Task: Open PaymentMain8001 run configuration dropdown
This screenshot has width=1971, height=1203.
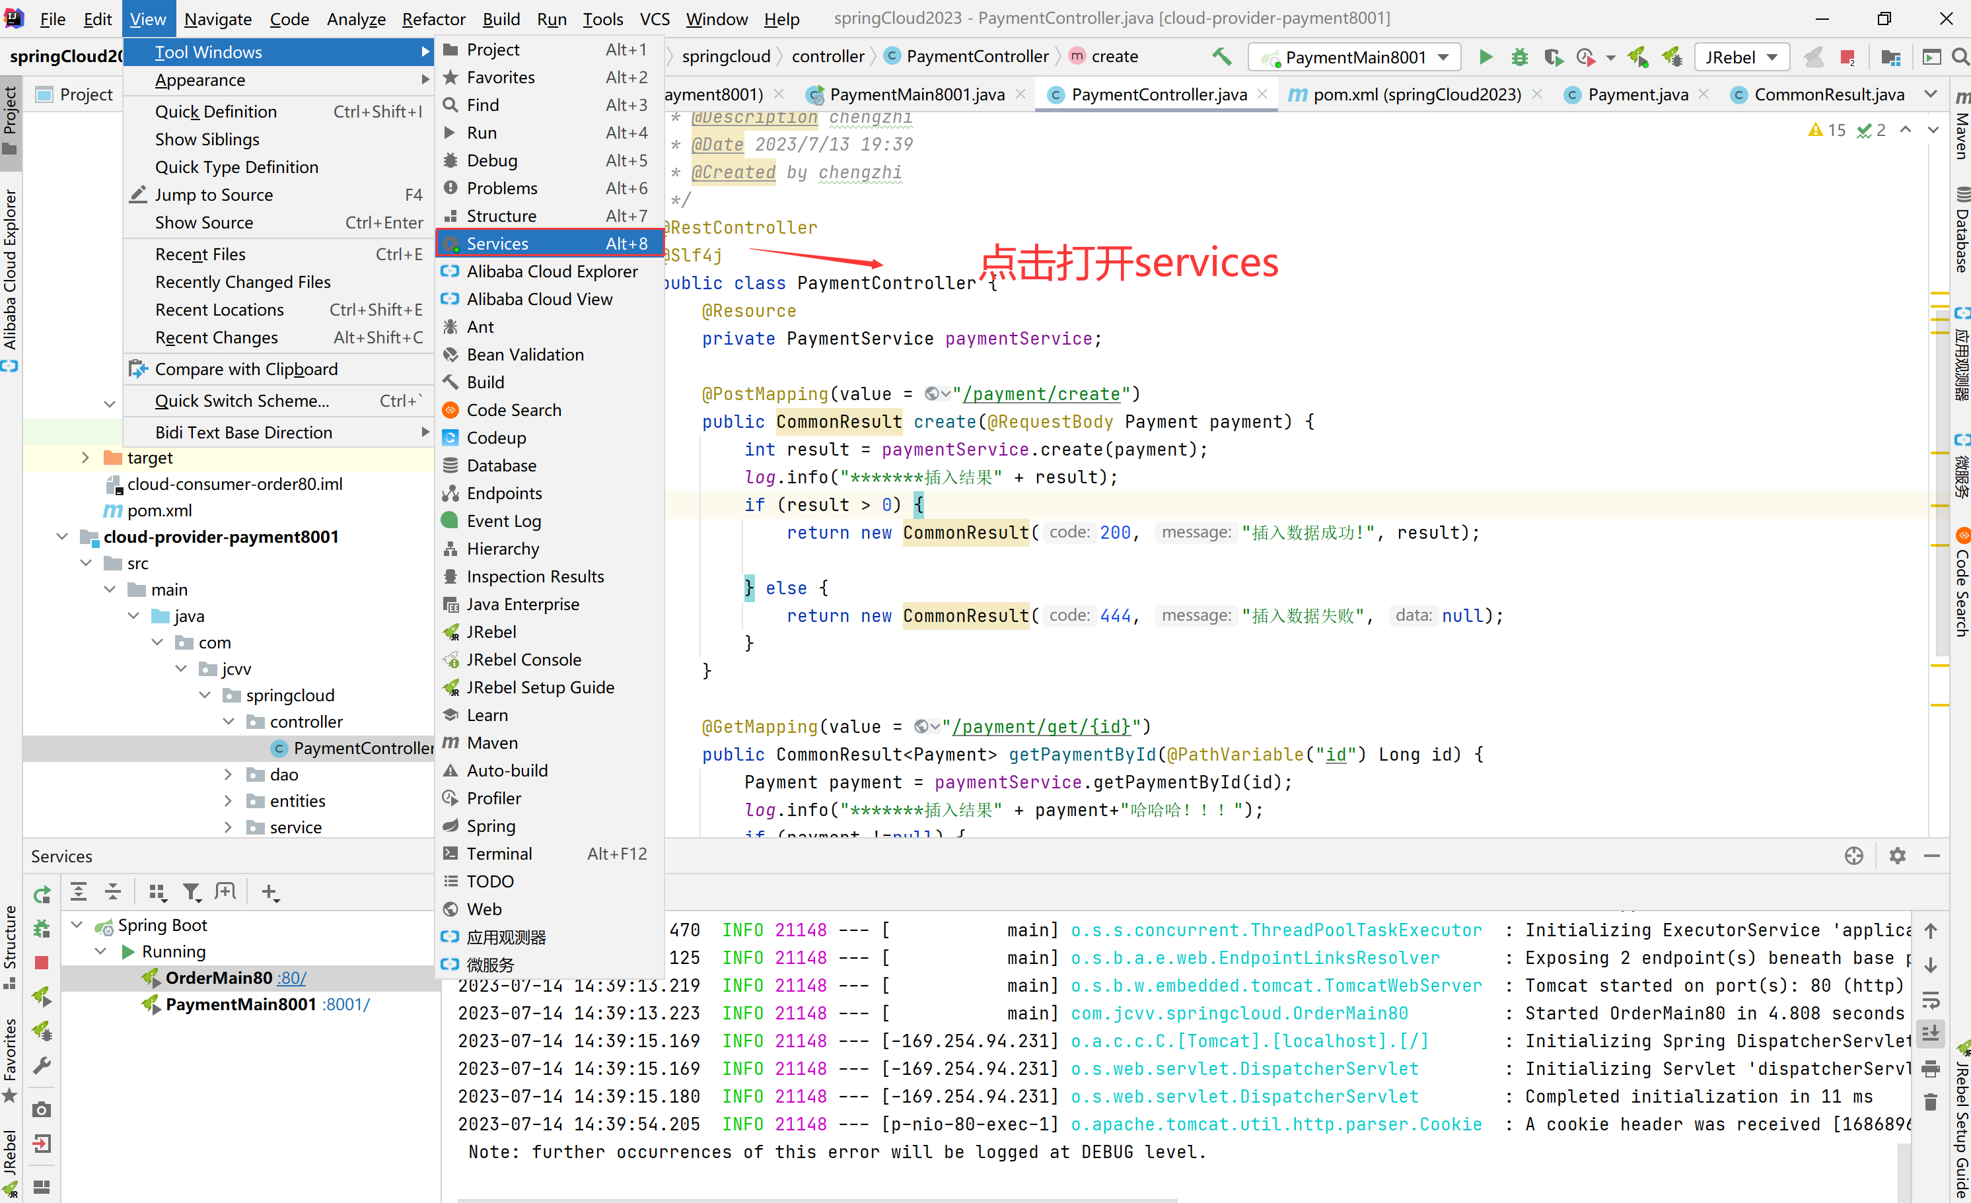Action: [x=1354, y=57]
